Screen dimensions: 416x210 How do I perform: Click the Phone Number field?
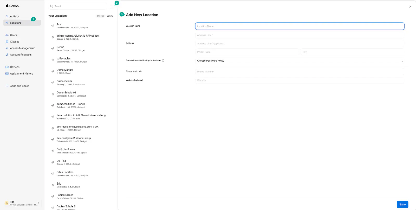coord(300,72)
